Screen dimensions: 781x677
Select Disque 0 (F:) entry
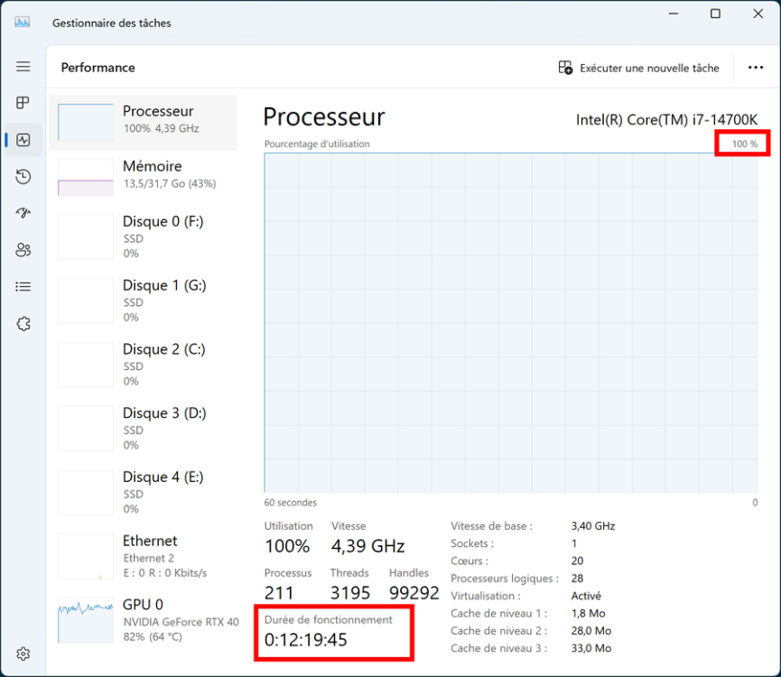click(x=144, y=236)
